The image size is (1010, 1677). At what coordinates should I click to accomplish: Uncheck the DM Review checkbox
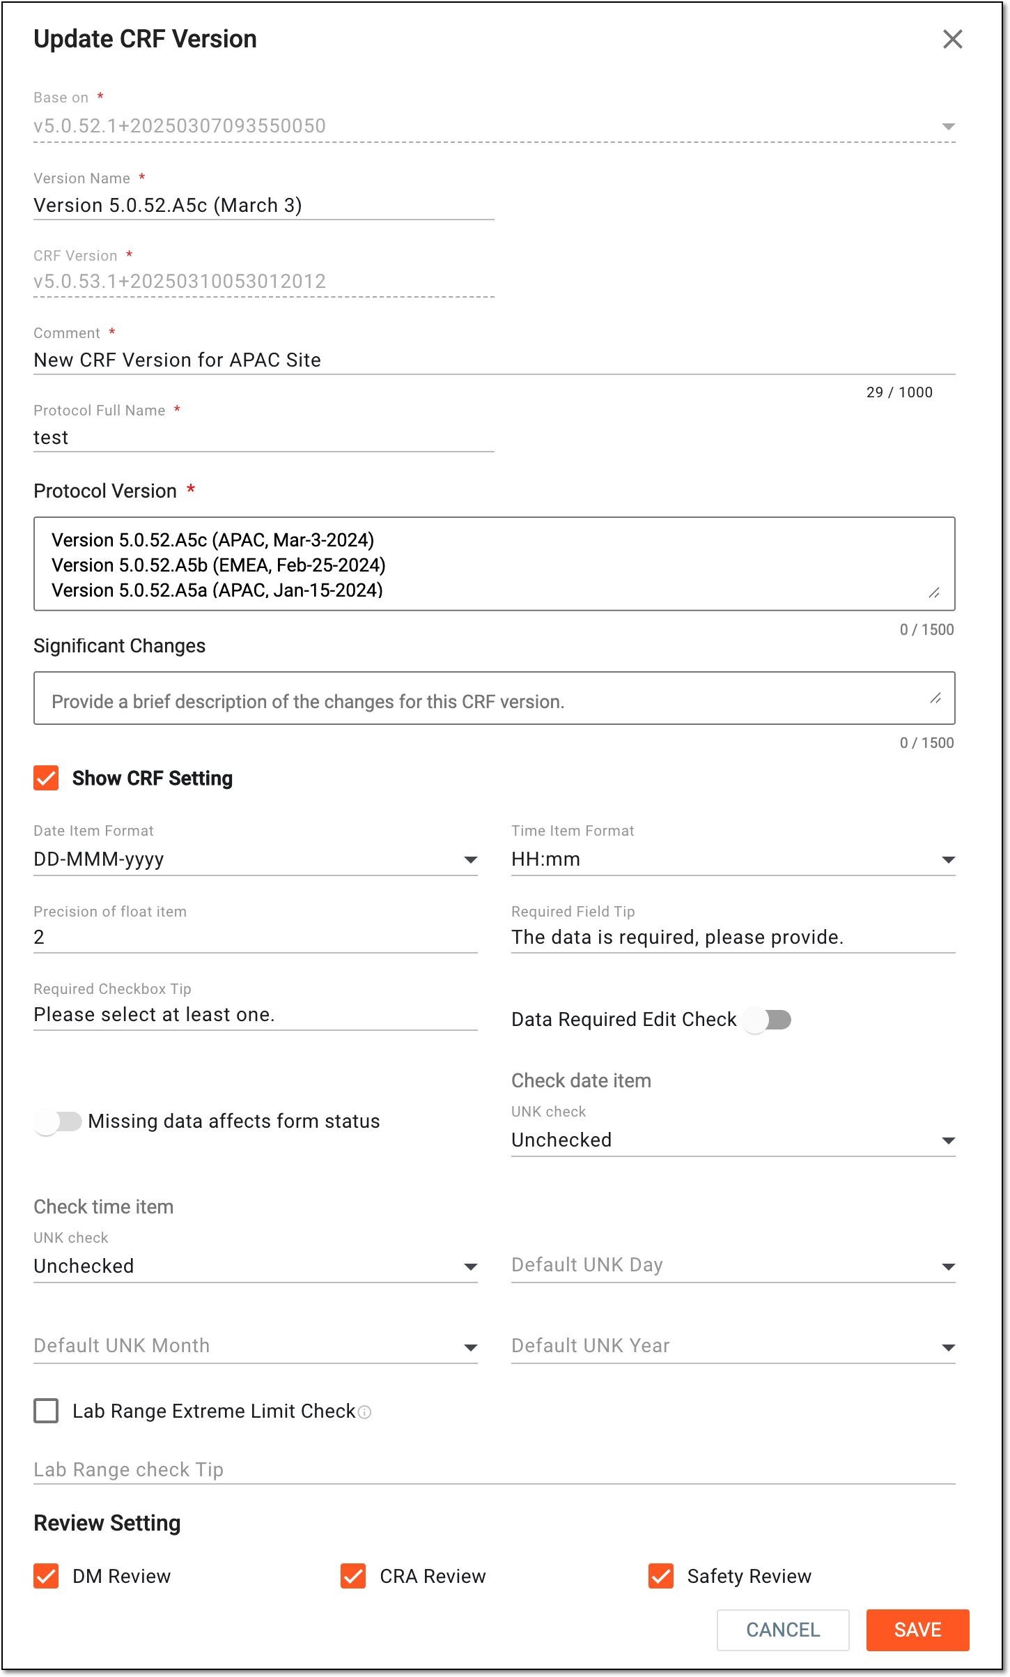[x=46, y=1575]
